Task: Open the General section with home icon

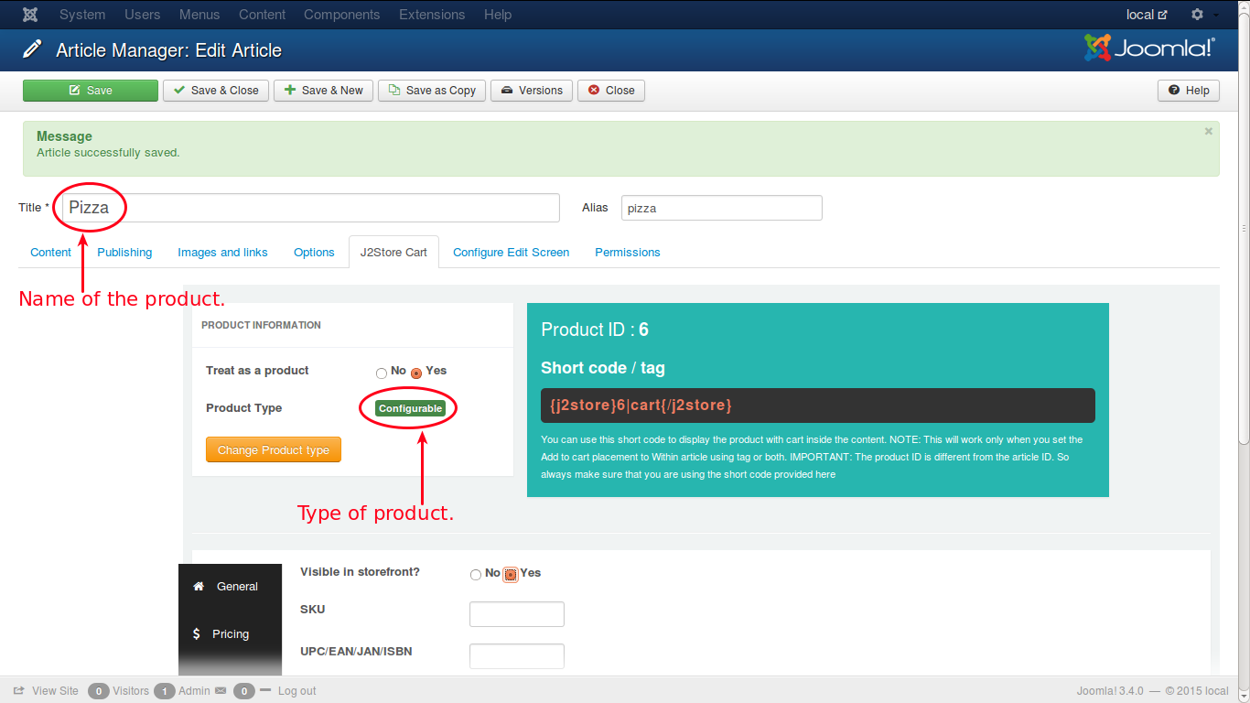Action: click(230, 587)
